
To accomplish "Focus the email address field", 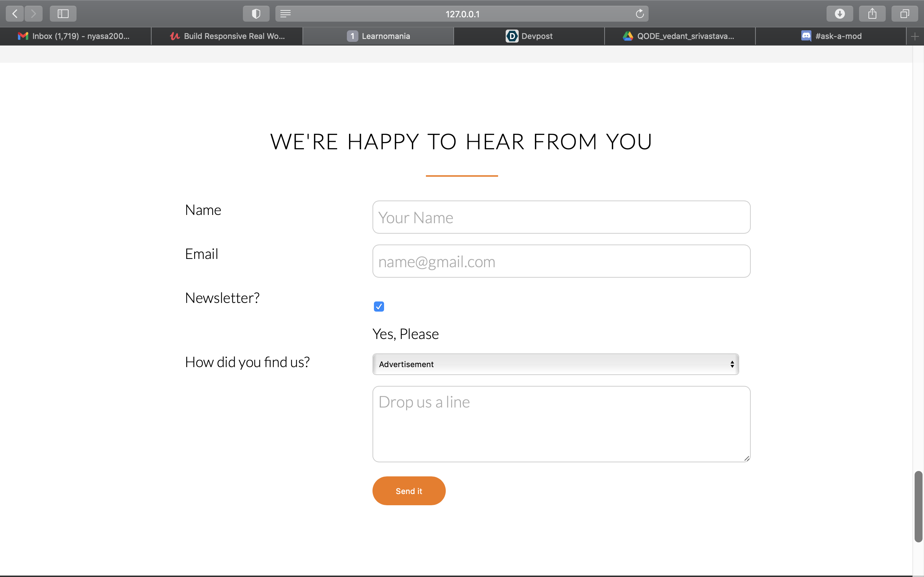I will point(561,261).
